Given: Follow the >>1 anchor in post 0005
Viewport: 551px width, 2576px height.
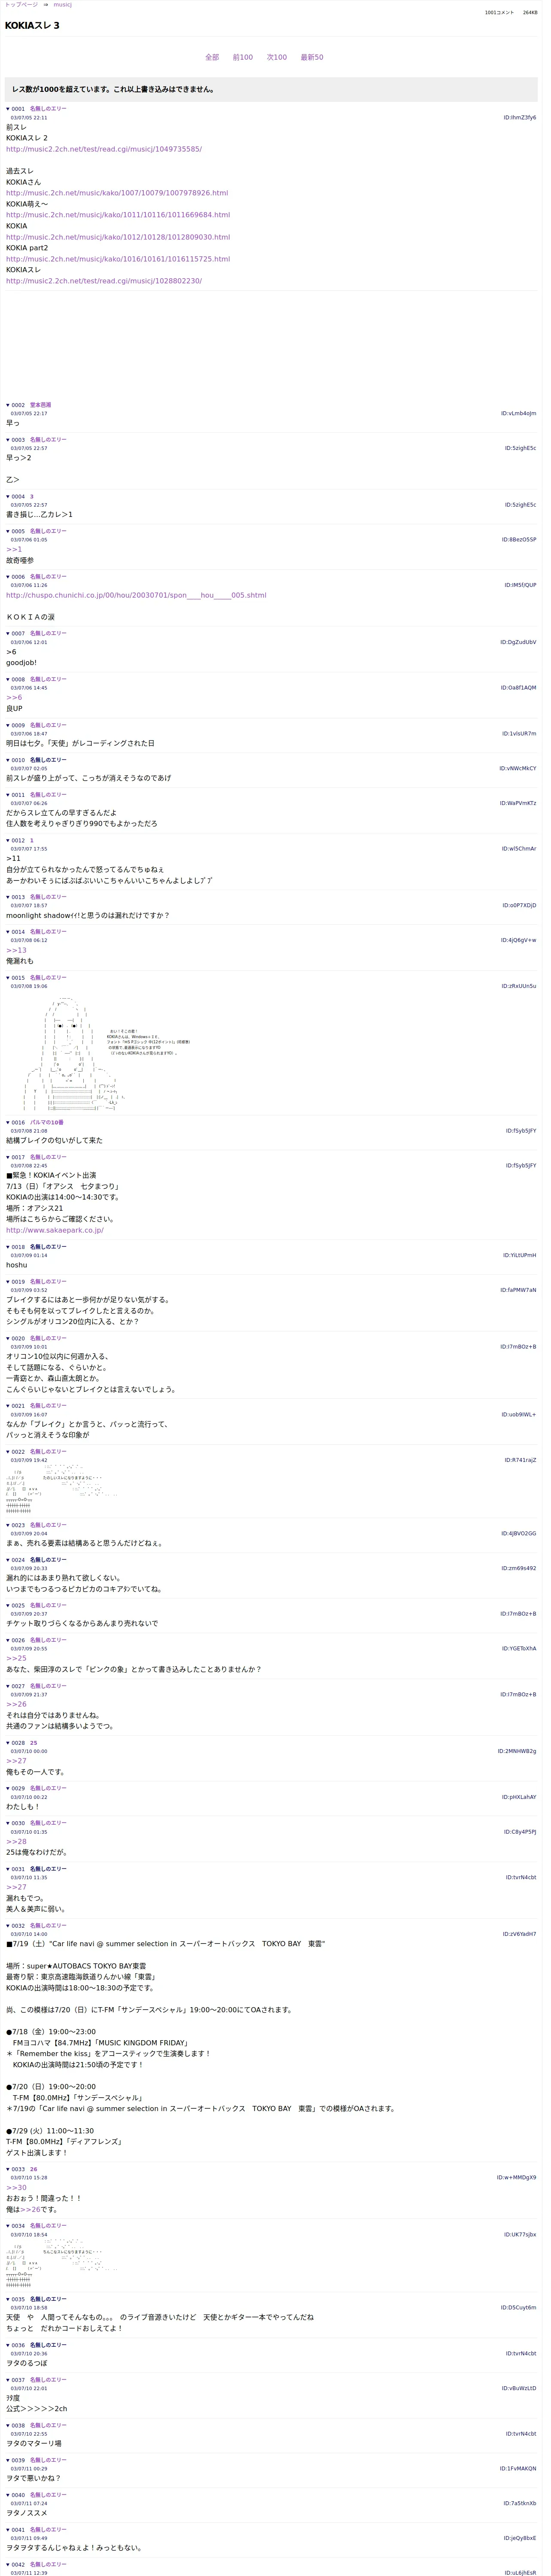Looking at the screenshot, I should [14, 549].
